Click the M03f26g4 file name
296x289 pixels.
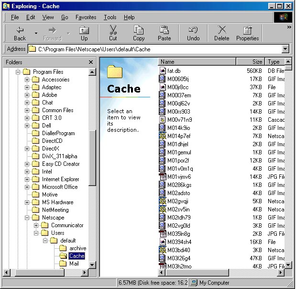coord(179,258)
